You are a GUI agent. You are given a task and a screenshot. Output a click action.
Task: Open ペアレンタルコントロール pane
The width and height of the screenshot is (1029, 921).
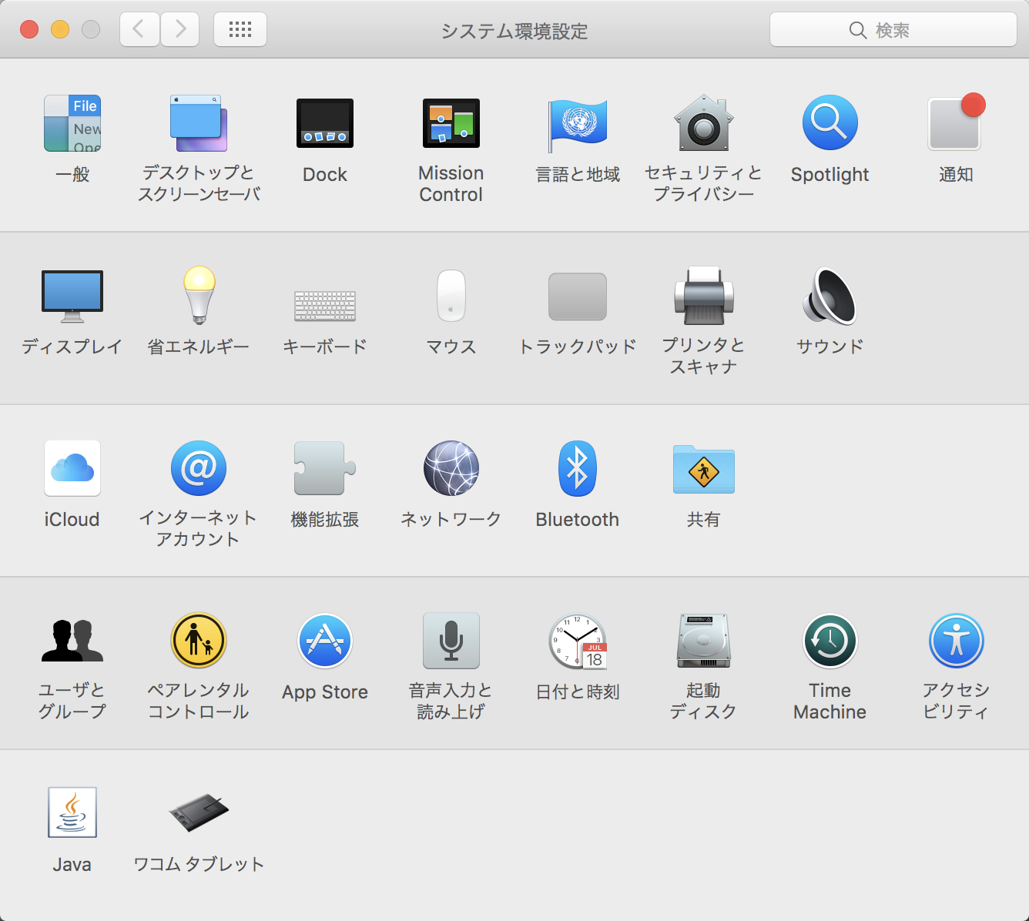coord(199,641)
